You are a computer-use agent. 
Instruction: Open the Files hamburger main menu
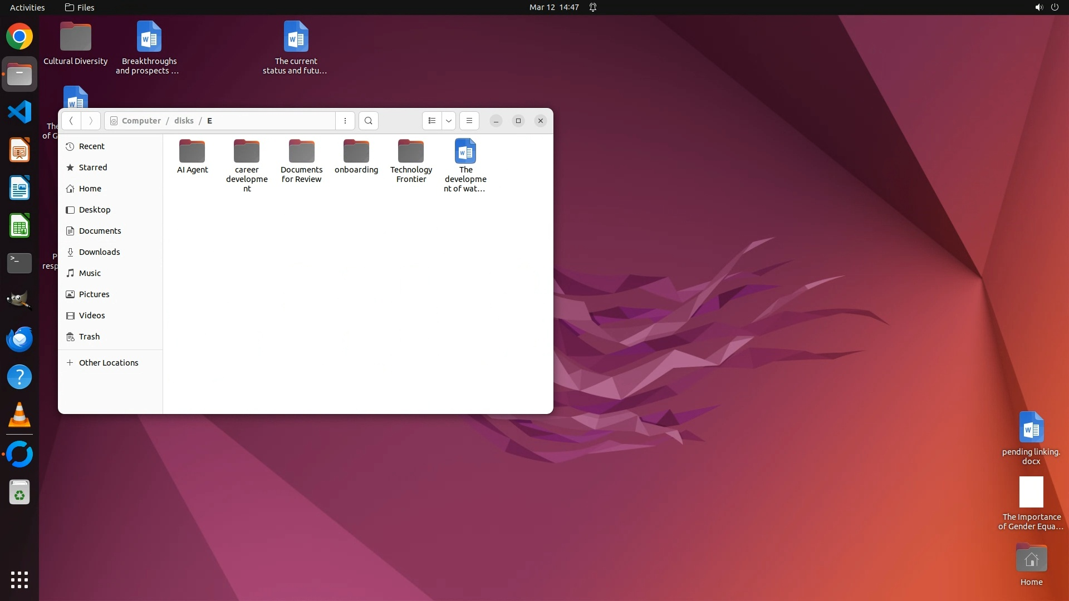pos(469,121)
